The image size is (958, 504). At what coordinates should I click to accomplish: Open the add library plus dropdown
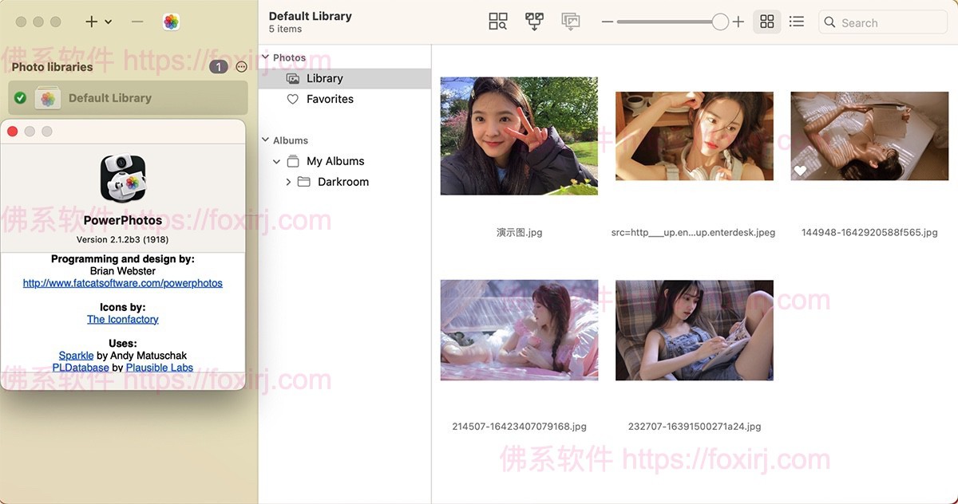tap(99, 22)
